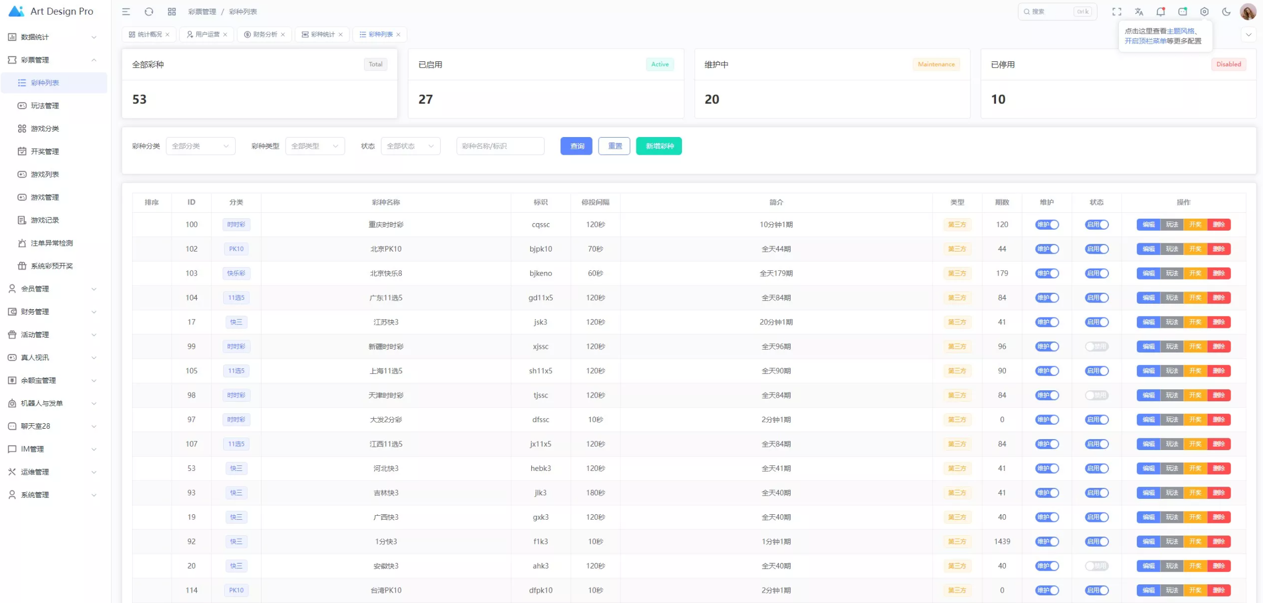The image size is (1263, 603).
Task: Switch to dark mode moon icon
Action: (x=1226, y=12)
